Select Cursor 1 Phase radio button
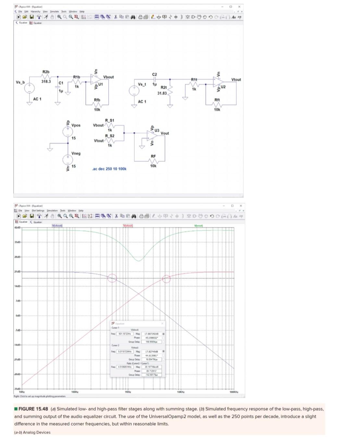The width and height of the screenshot is (340, 439). pos(163,338)
